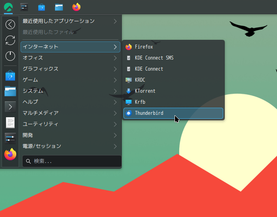The image size is (277, 217).
Task: Expand the ユーティリティ submenu arrow
Action: [115, 124]
